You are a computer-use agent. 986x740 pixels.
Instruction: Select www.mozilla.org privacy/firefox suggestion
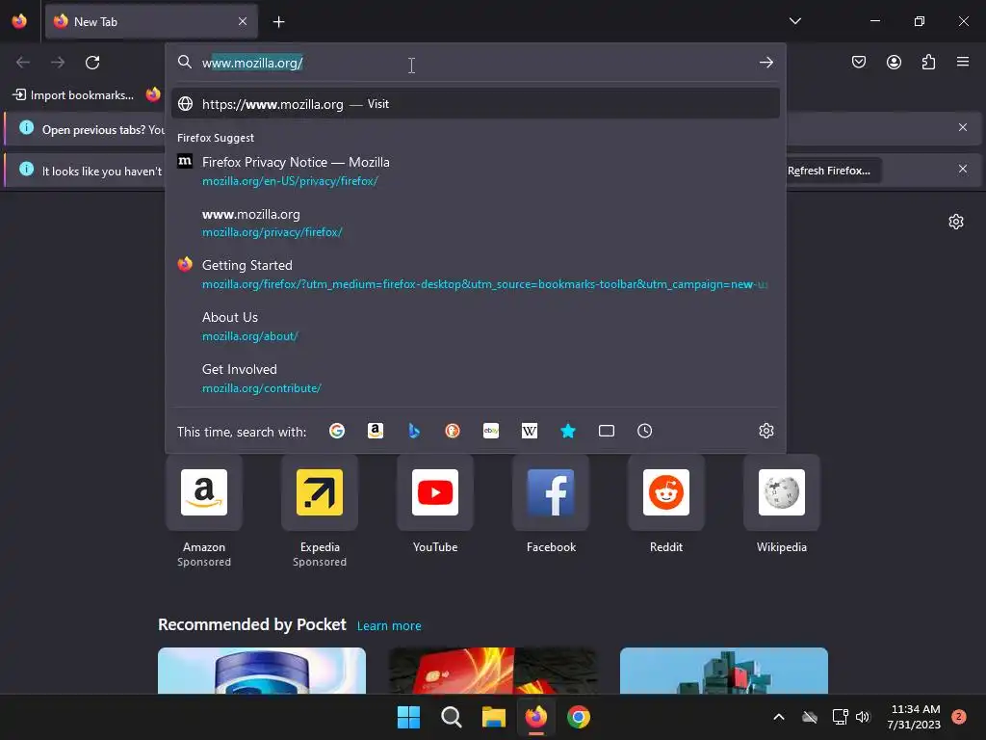(x=476, y=223)
